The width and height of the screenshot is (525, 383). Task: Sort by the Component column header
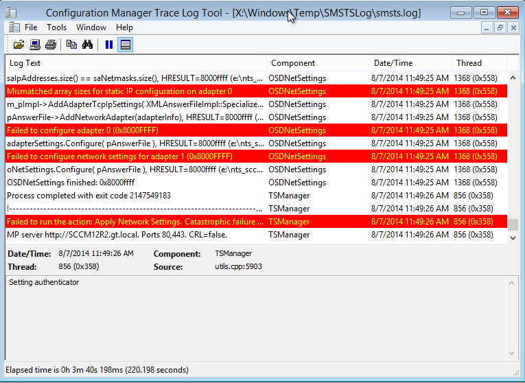(x=318, y=63)
